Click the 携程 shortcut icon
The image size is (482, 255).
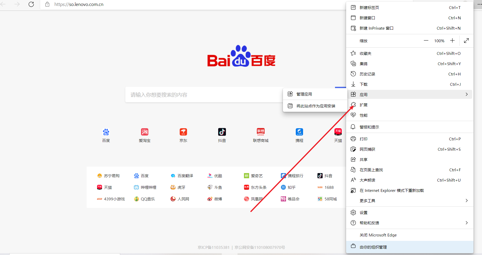299,132
